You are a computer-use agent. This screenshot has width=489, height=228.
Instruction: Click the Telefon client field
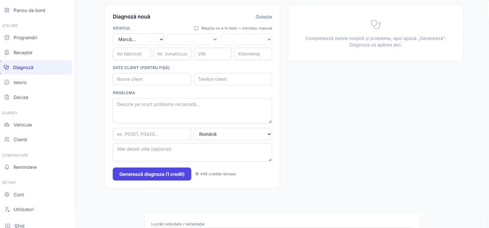tap(233, 79)
